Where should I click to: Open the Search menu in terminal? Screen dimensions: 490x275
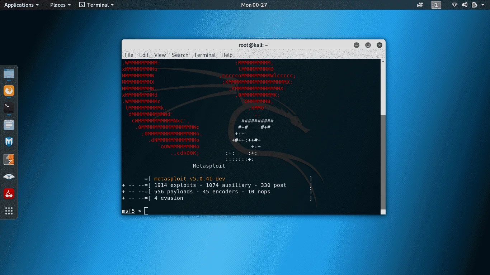(180, 55)
